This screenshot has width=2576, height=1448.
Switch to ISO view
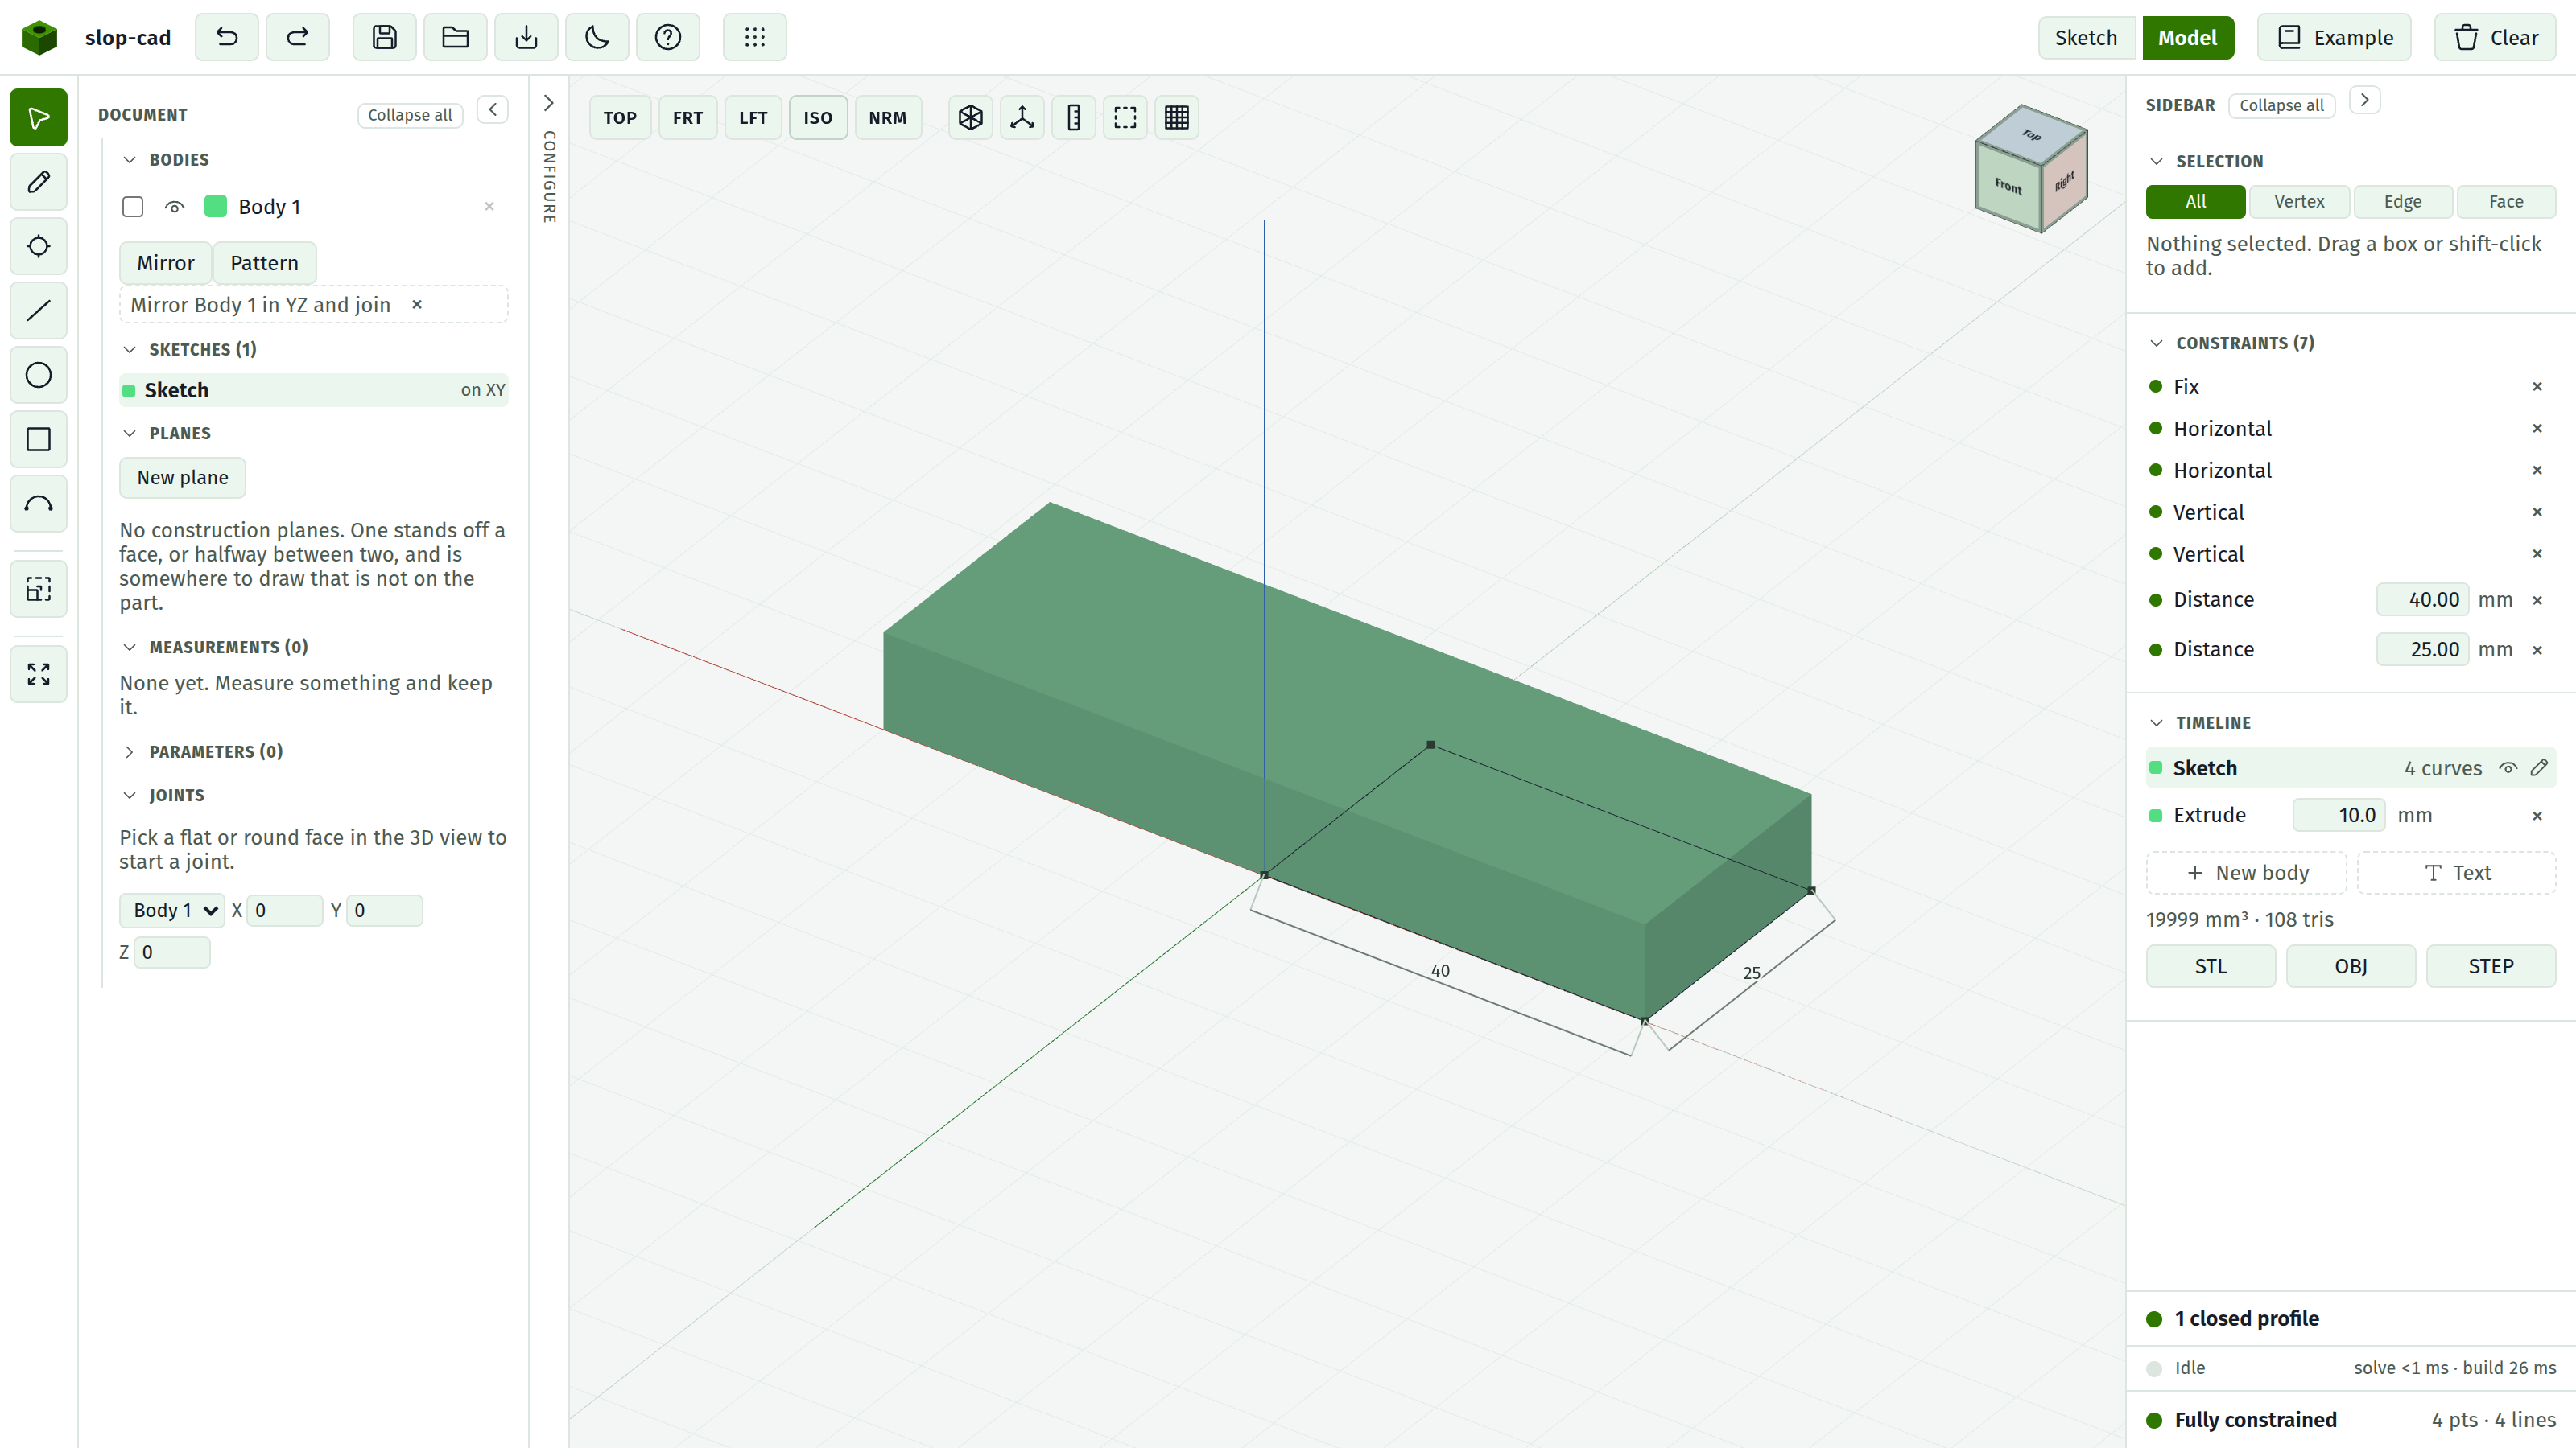(818, 117)
